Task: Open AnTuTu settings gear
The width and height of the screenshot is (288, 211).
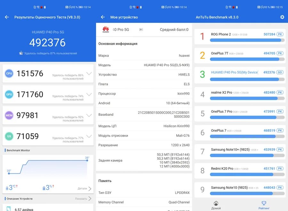Action: point(282,17)
